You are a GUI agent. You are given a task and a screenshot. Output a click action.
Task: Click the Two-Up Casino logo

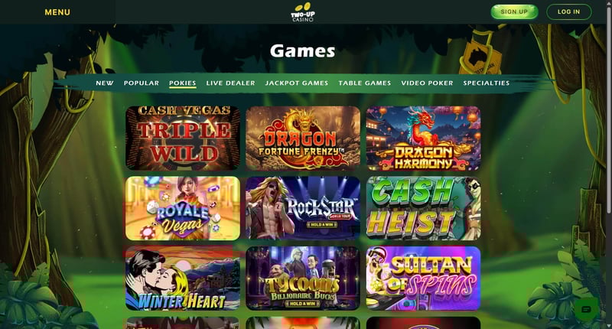(x=302, y=12)
